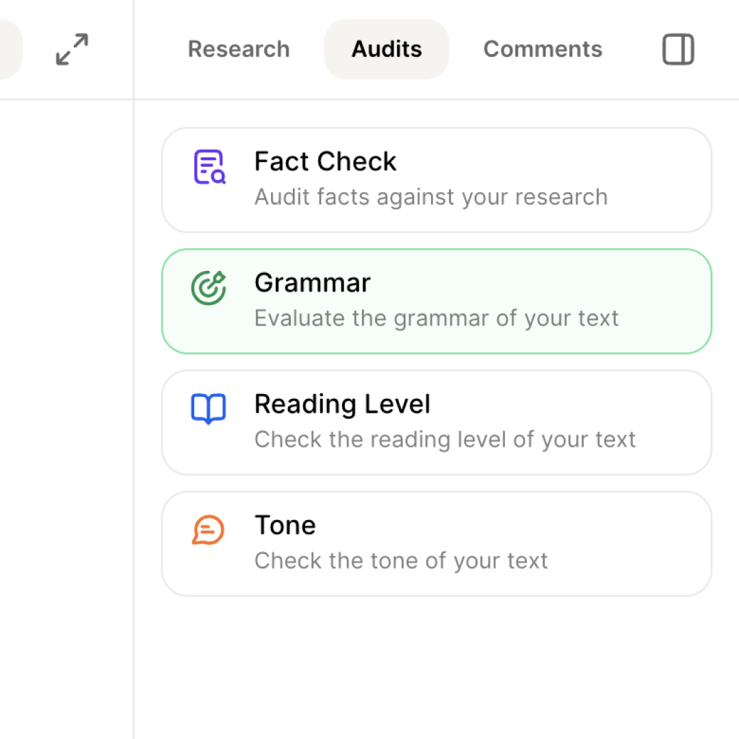Screen dimensions: 739x739
Task: Click 'Audit facts against your research' text
Action: pos(431,197)
